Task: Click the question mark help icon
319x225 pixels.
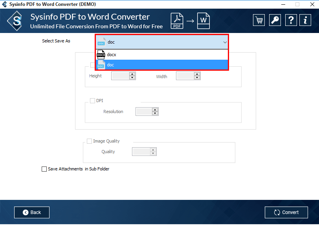Action: 290,20
